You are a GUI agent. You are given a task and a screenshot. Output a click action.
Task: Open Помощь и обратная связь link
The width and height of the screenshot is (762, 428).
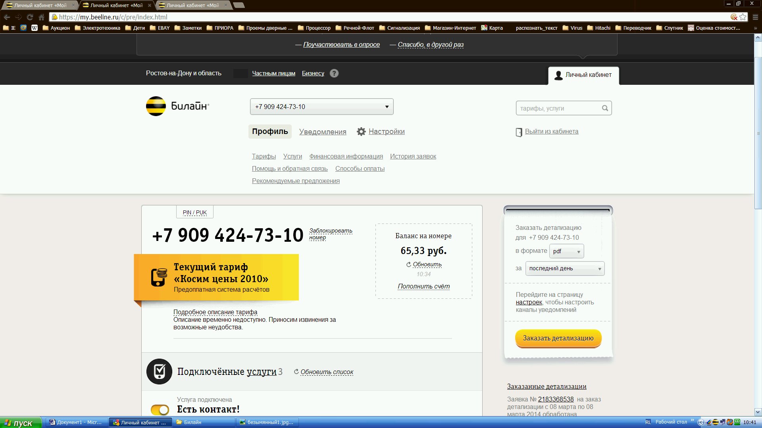[x=290, y=168]
